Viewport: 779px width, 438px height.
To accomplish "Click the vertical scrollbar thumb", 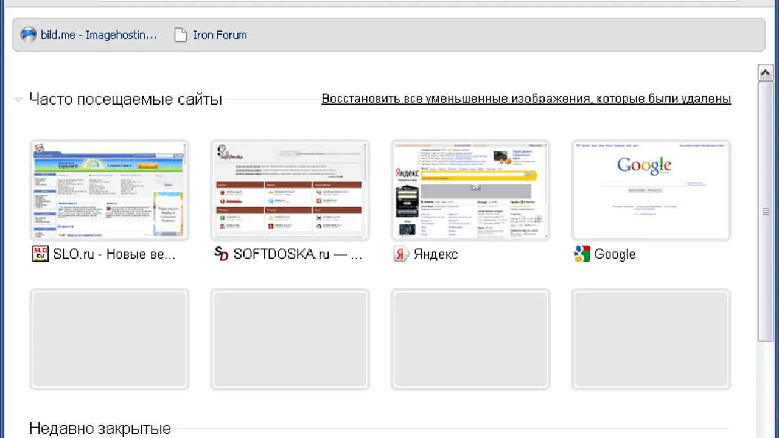I will 765,212.
